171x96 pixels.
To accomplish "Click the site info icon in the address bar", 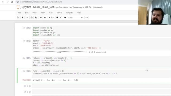I will pos(18,2).
